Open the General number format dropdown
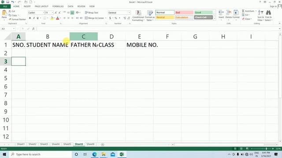The height and width of the screenshot is (158, 282). tap(129, 13)
